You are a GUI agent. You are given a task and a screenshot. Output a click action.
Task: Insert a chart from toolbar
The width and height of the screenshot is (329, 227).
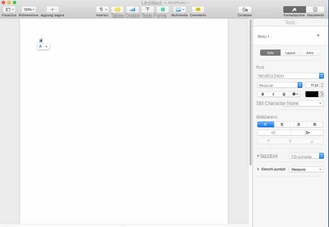click(x=133, y=10)
